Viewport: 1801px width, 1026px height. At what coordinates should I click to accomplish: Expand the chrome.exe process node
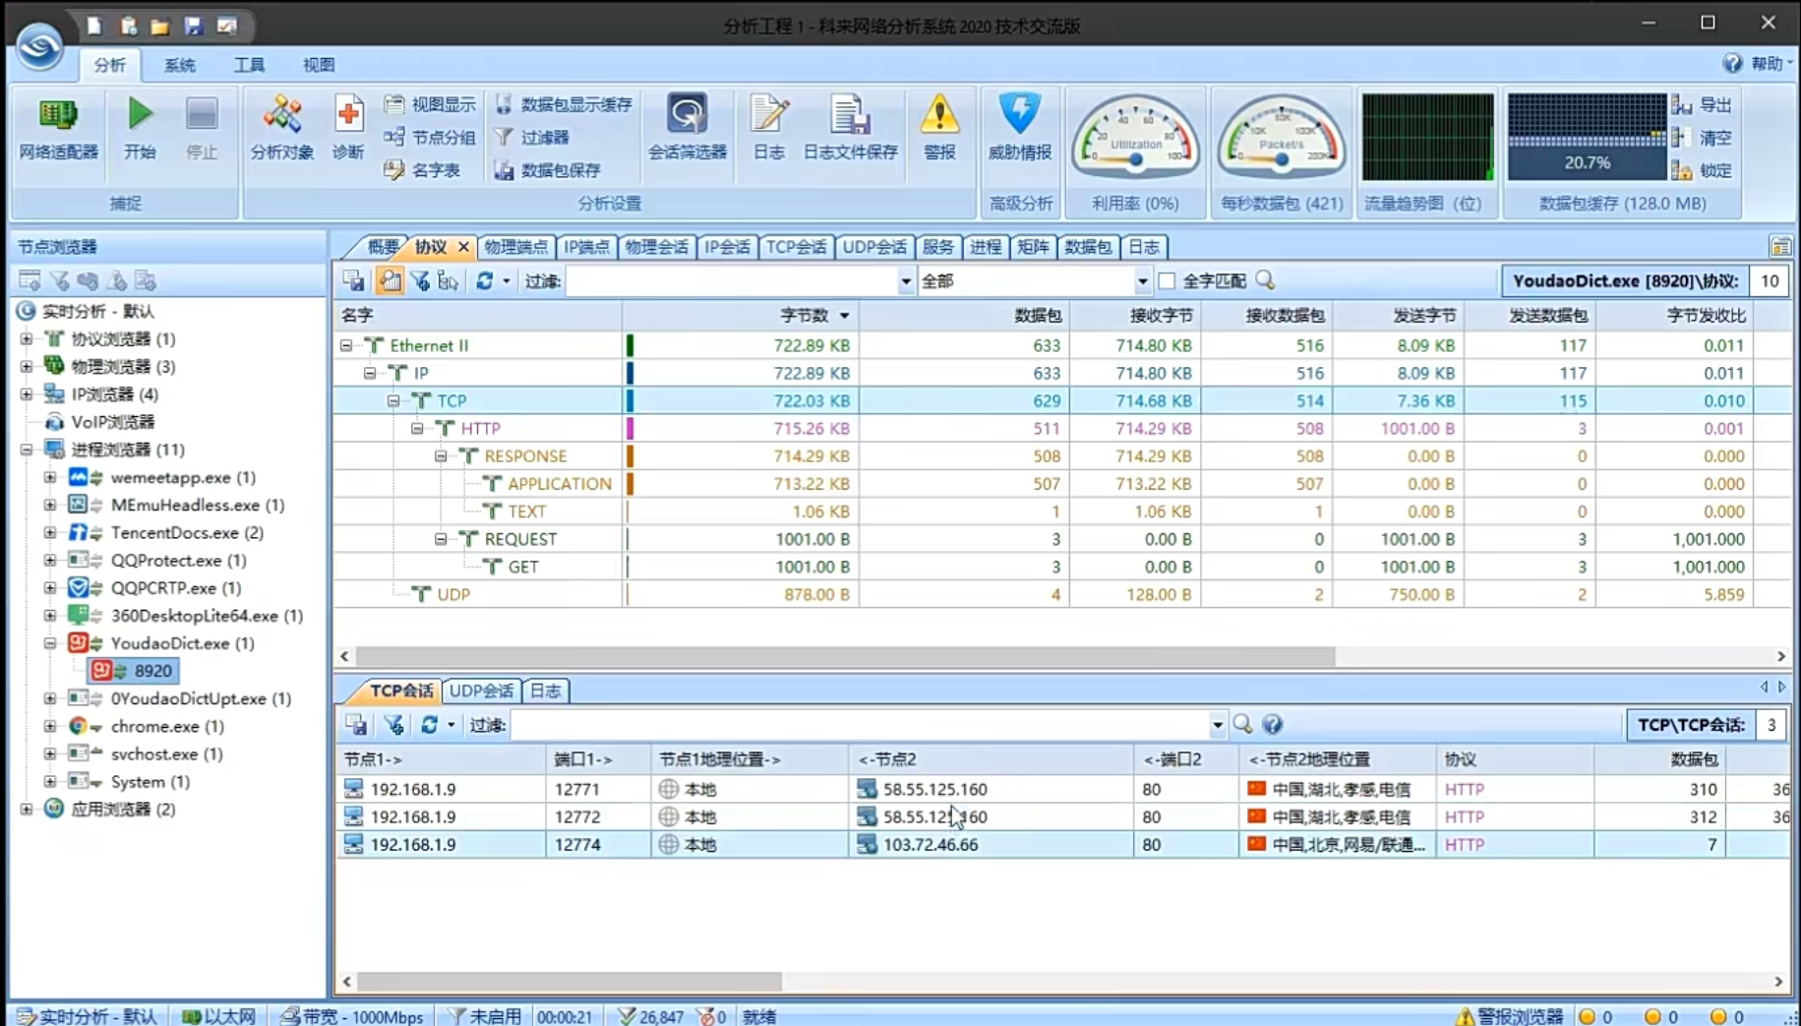point(50,726)
